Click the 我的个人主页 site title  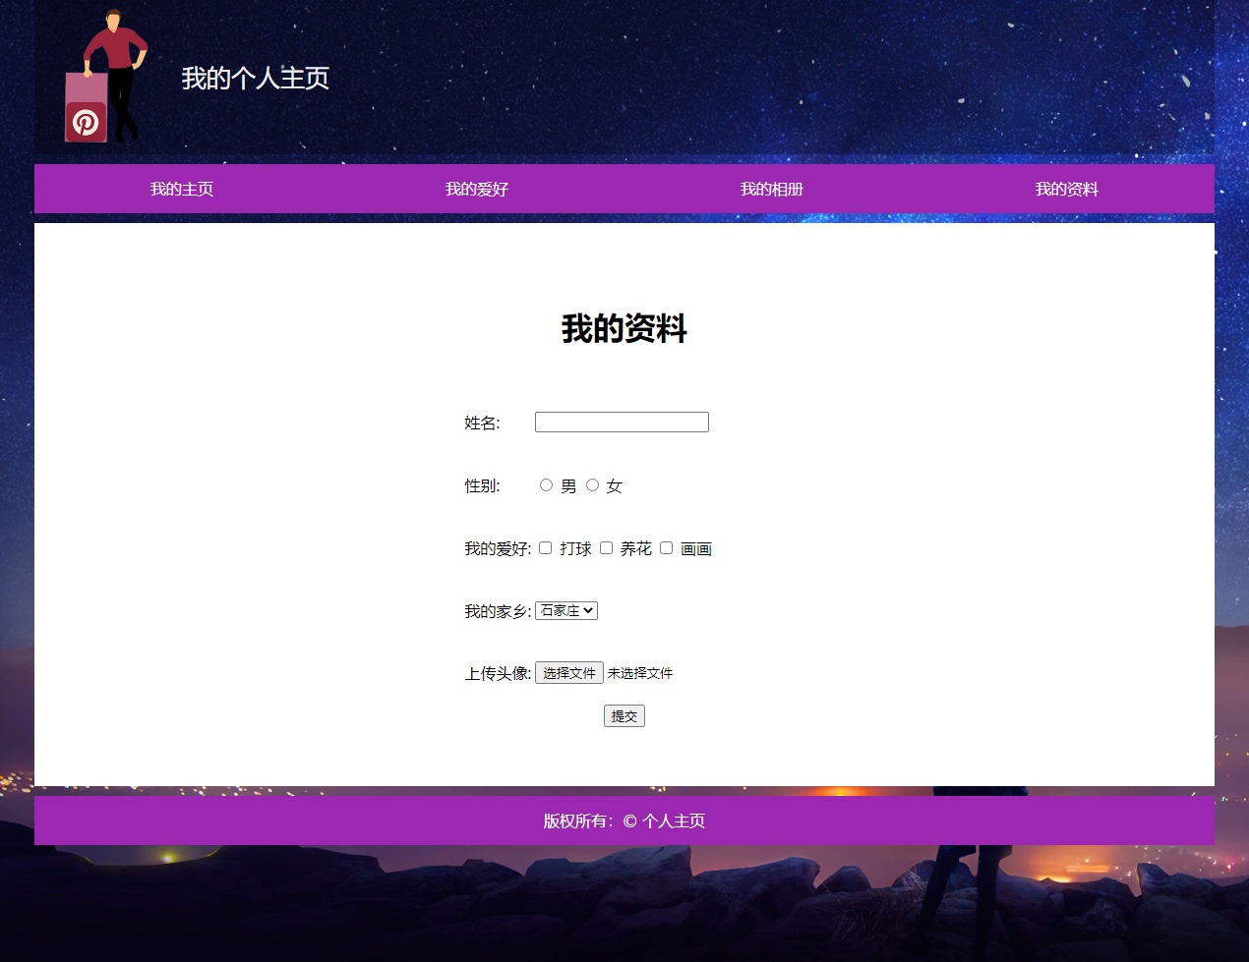pyautogui.click(x=255, y=79)
